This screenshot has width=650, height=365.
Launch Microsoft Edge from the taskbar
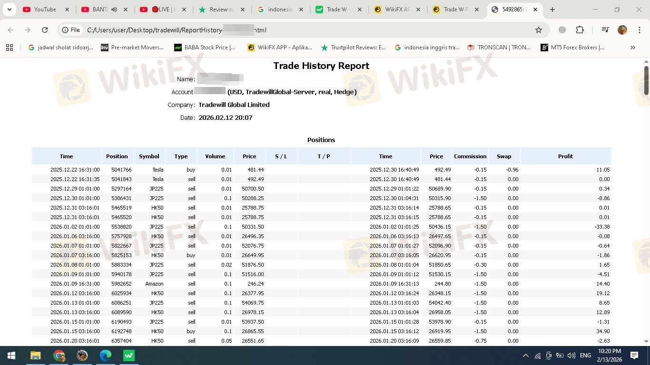coord(105,355)
